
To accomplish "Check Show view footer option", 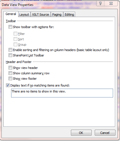I will tap(10, 79).
